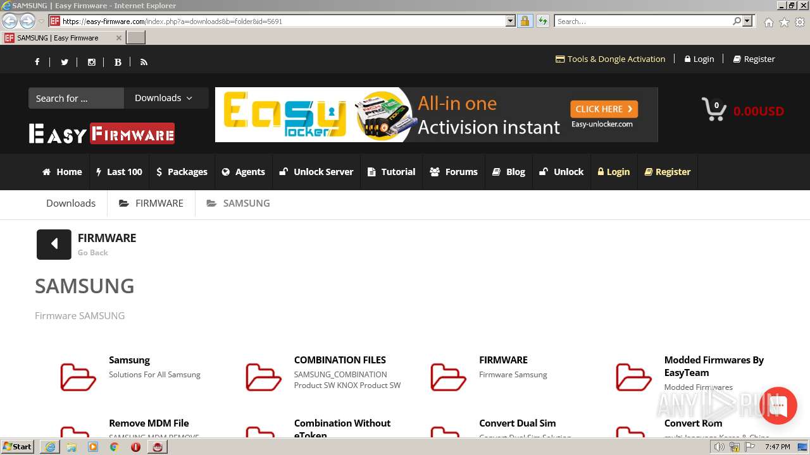The width and height of the screenshot is (810, 455).
Task: Open a new browser tab
Action: tap(136, 38)
